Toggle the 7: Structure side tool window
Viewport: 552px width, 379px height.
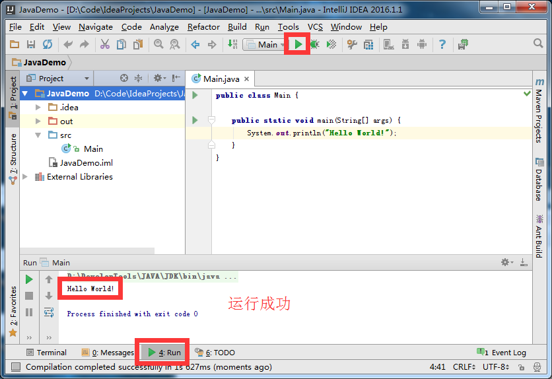(x=13, y=158)
